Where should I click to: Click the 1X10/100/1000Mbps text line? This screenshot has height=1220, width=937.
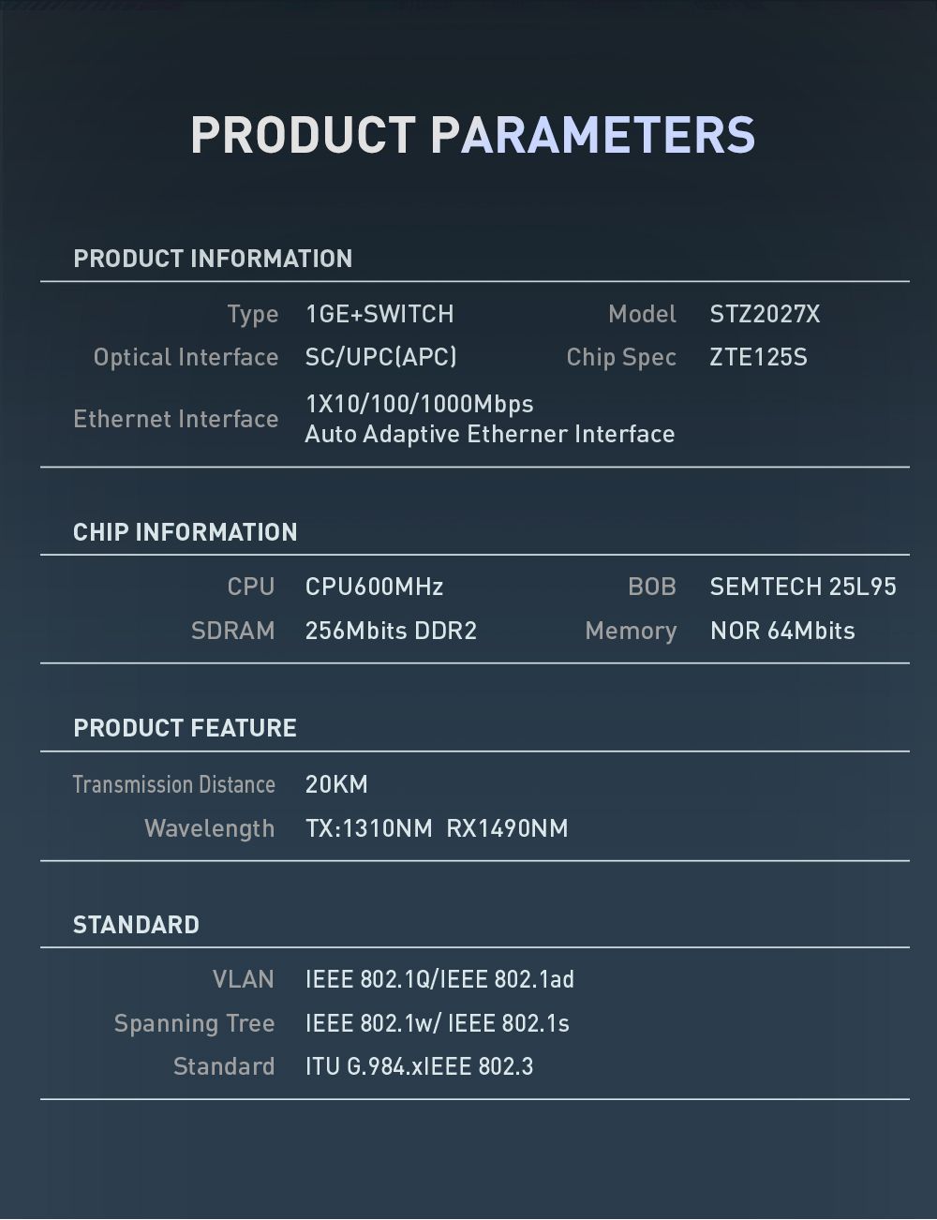[419, 404]
